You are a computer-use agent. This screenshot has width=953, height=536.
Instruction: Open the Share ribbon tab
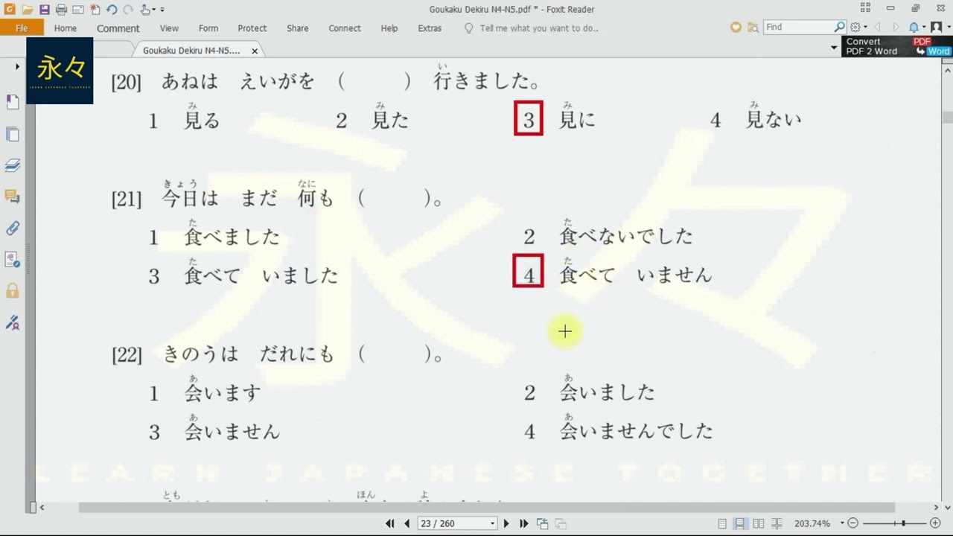click(x=297, y=28)
